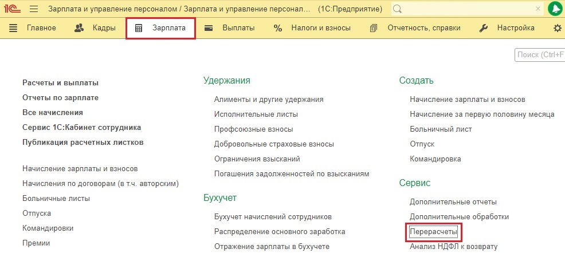Click the Главное section lines icon
Screen dimensions: 565x253
coord(13,28)
